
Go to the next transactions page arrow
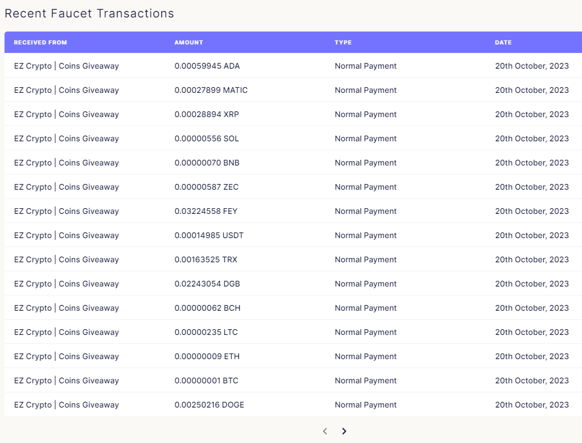point(344,431)
